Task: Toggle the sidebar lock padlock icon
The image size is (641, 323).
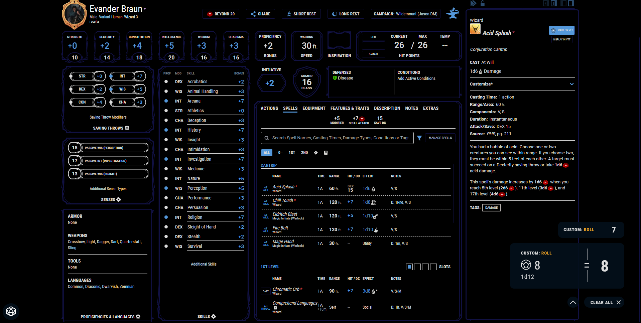Action: 482,3
